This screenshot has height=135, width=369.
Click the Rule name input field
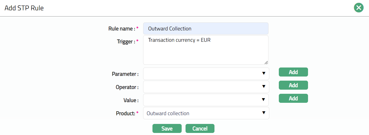(206, 29)
